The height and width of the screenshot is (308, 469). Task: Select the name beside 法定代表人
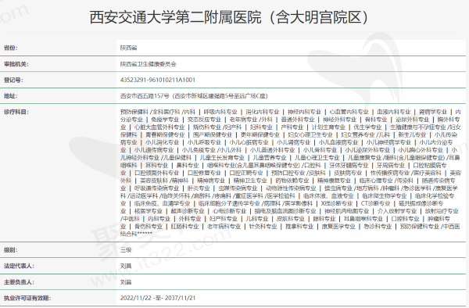coord(126,266)
